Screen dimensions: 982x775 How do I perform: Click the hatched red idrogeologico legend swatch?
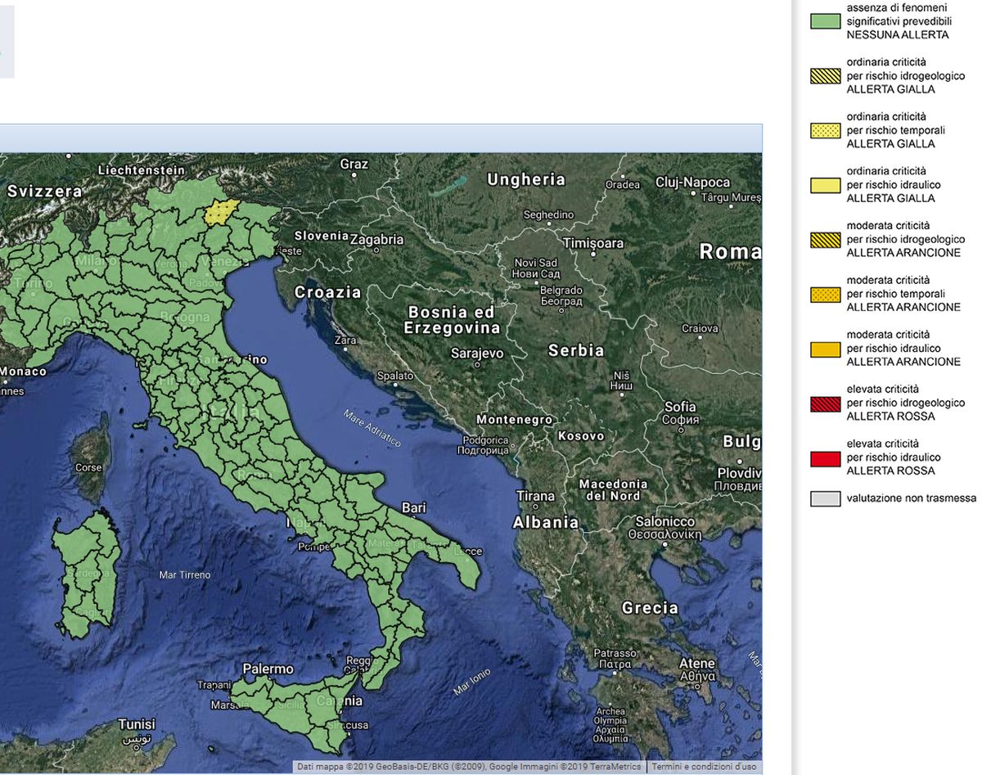click(x=826, y=403)
